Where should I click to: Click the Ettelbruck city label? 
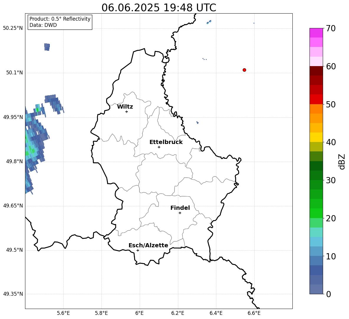pos(166,142)
